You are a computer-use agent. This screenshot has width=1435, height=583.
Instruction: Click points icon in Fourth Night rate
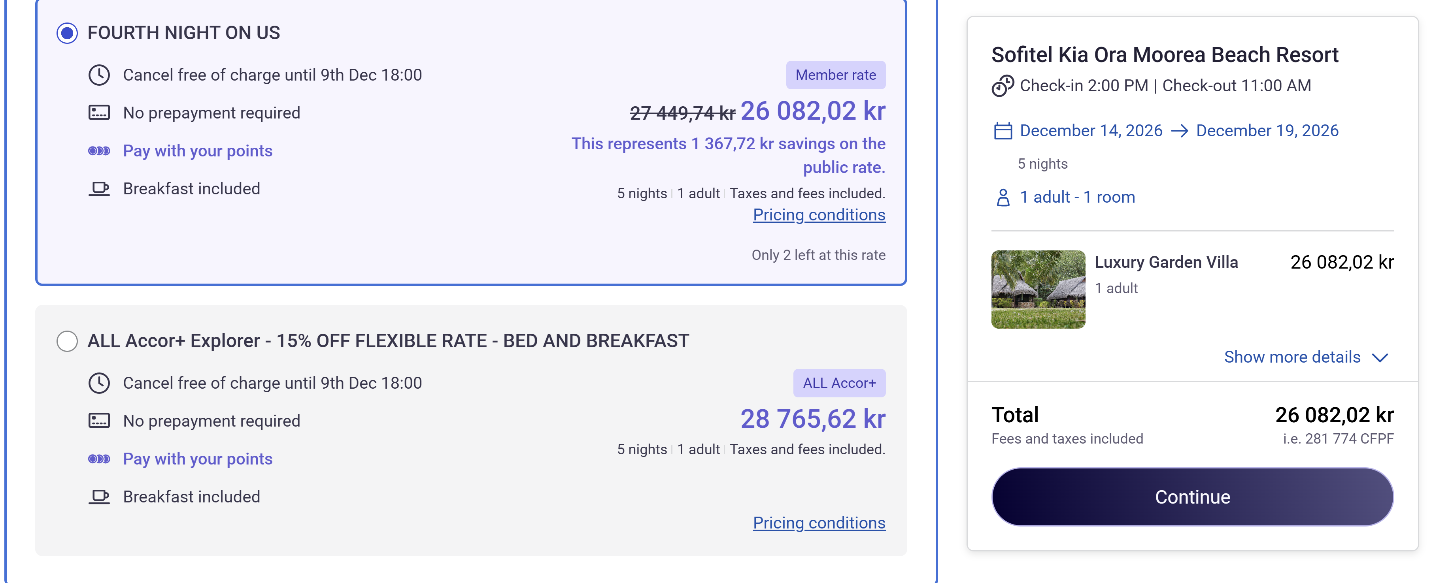coord(99,151)
